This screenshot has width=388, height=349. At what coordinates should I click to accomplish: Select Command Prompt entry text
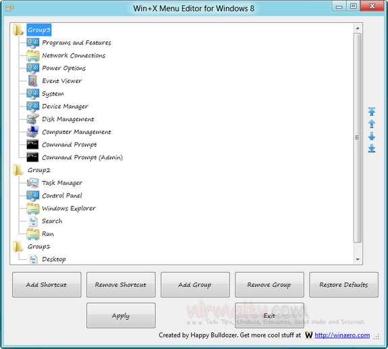click(x=70, y=144)
